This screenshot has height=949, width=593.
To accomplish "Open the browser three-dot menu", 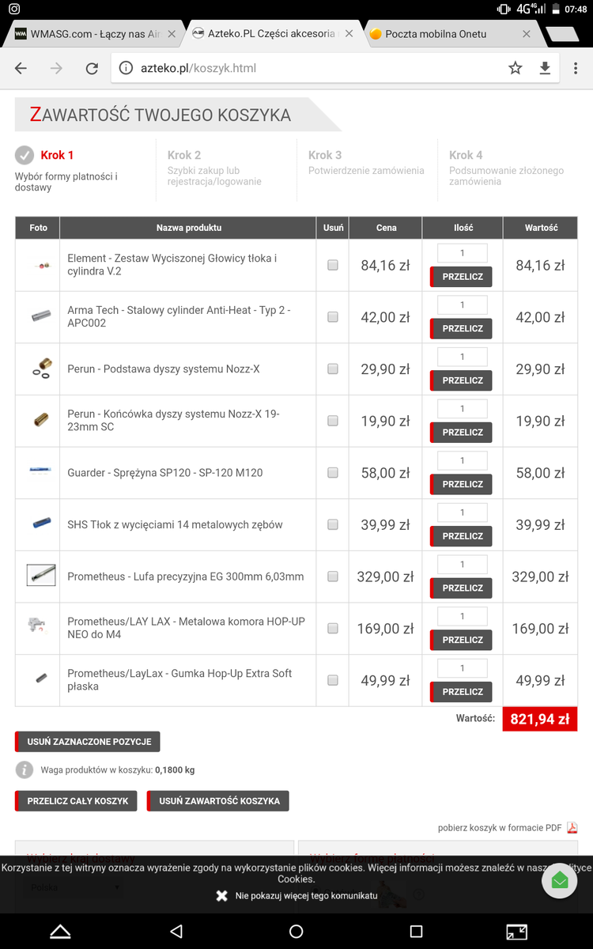I will tap(575, 69).
